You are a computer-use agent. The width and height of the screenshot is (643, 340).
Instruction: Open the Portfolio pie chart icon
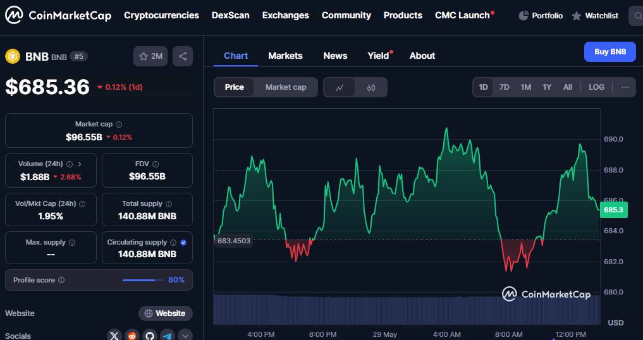tap(524, 16)
